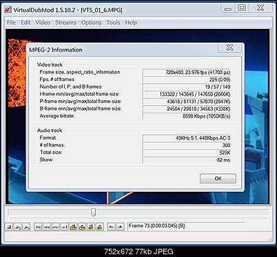Minimize the VirtualDubMod window
Screen dimensions: 277x257
tap(228, 8)
